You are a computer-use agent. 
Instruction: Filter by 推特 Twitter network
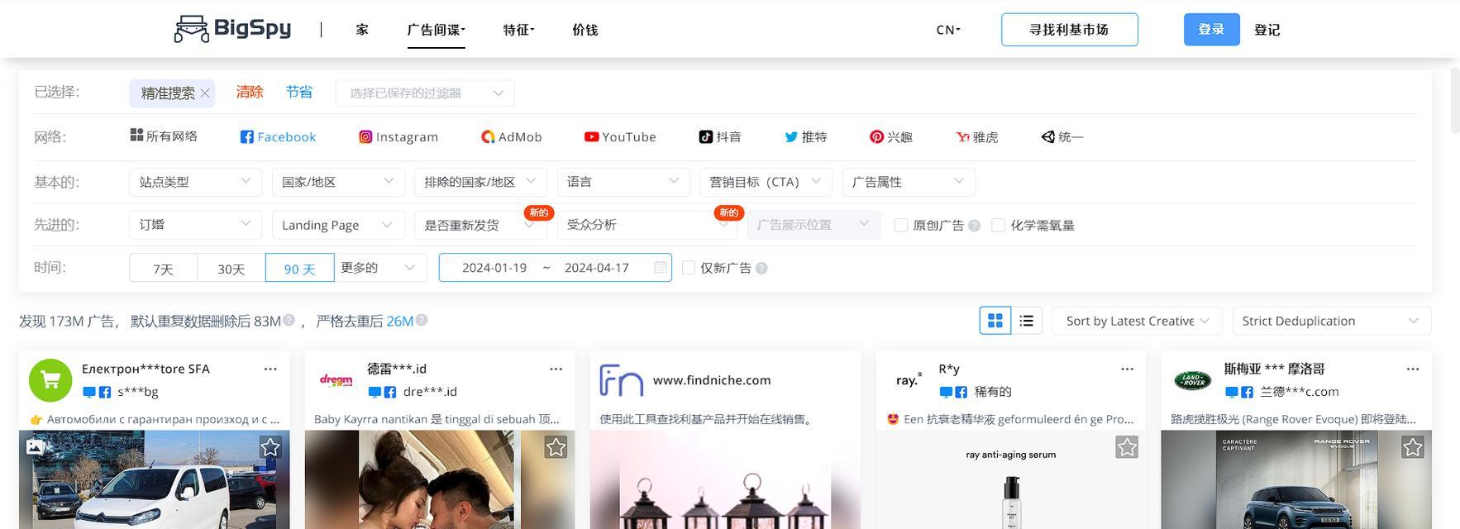(805, 137)
